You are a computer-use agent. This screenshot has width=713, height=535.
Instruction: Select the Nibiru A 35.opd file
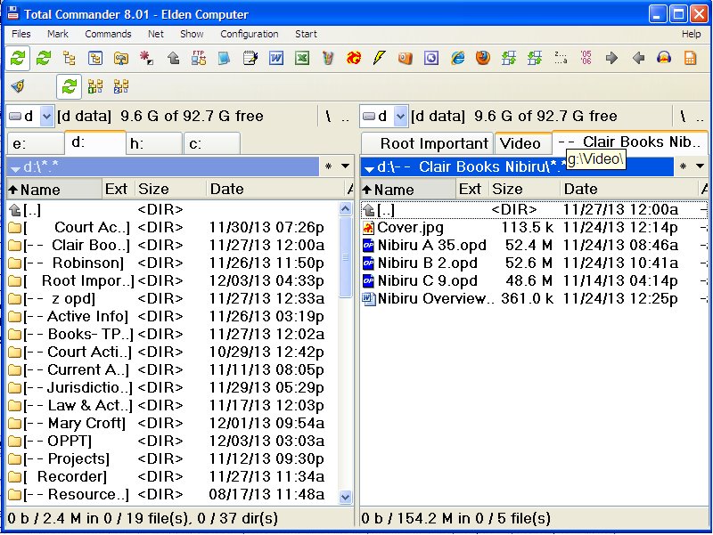click(534, 246)
